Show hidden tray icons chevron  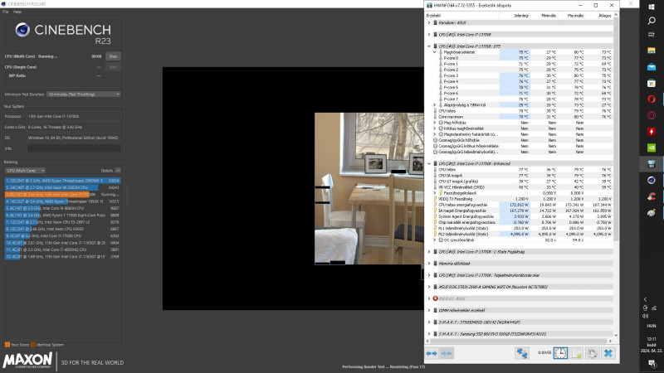pos(646,299)
